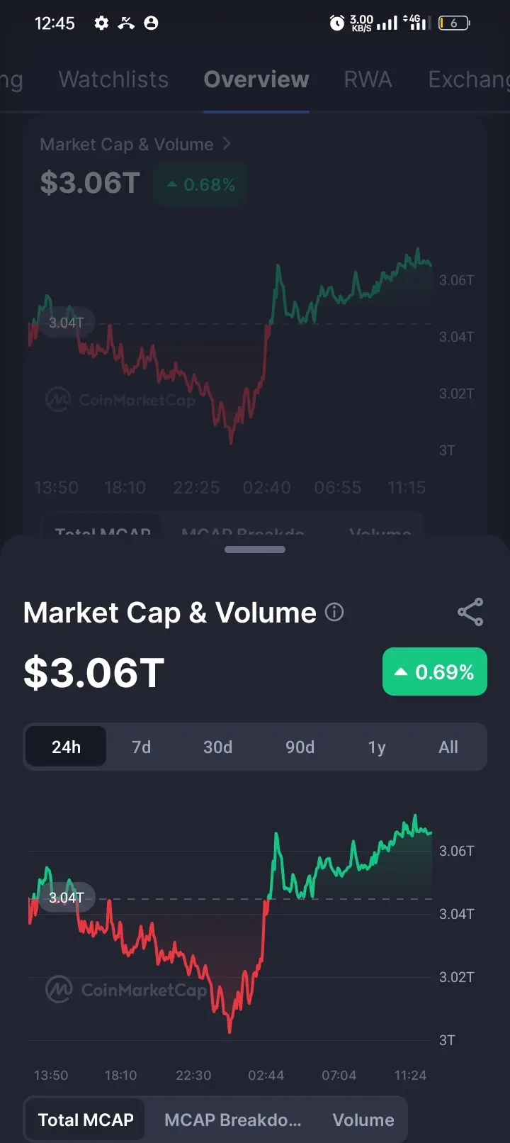The image size is (510, 1143).
Task: Tap the alarm clock status icon
Action: tap(337, 23)
